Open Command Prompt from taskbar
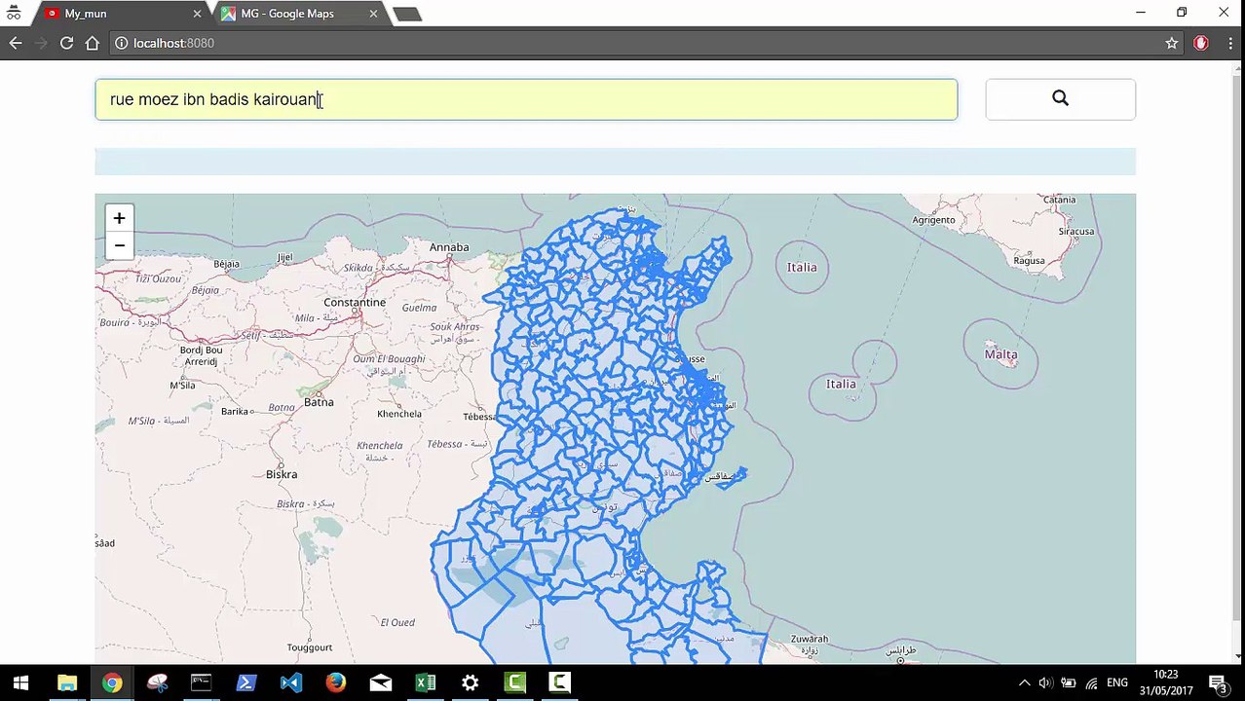 (x=202, y=683)
